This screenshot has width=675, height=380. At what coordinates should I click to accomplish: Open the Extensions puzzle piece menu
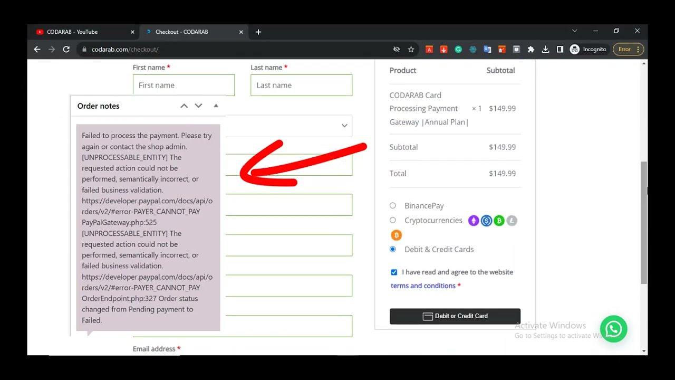pos(531,49)
